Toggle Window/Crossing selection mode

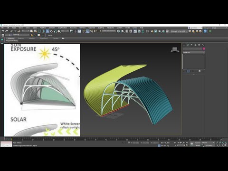point(43,31)
